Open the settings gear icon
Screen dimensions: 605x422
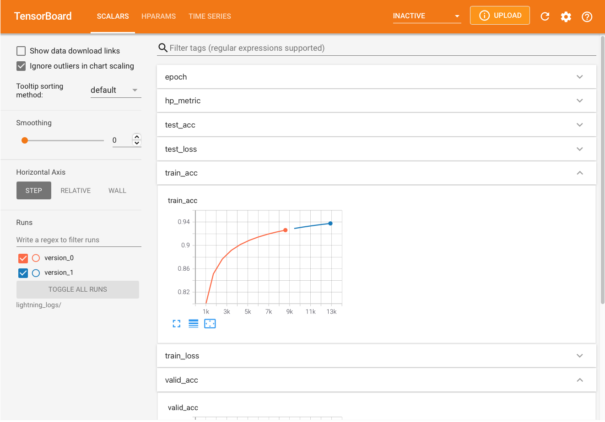[566, 17]
